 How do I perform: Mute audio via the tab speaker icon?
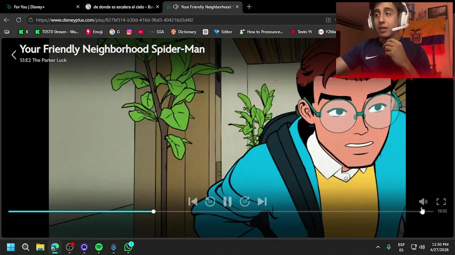(x=176, y=7)
